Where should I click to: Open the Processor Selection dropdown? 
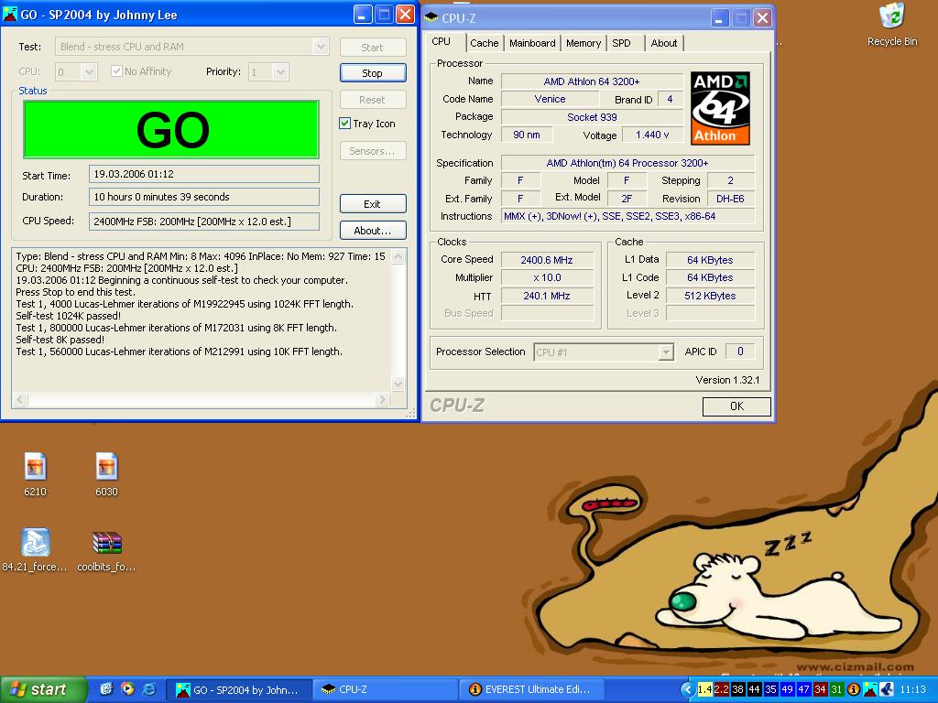666,352
